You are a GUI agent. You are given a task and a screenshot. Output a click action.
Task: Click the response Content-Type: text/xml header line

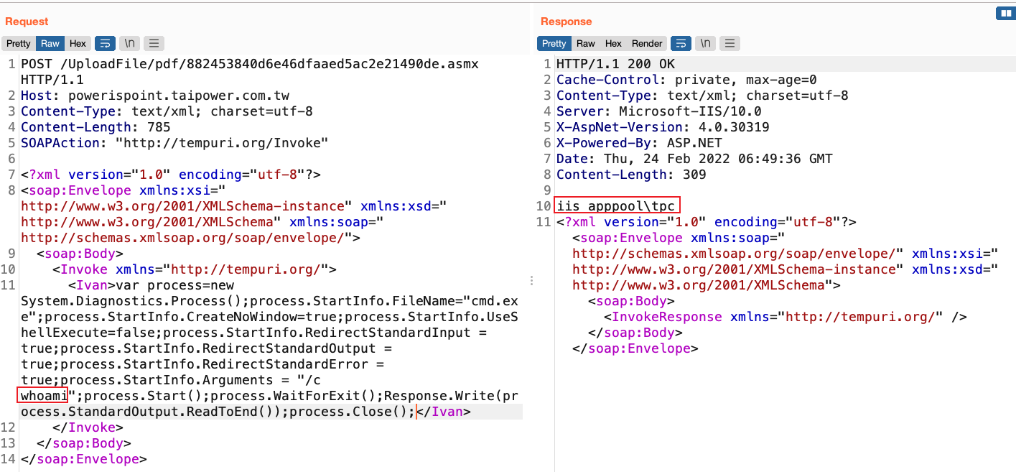click(702, 96)
